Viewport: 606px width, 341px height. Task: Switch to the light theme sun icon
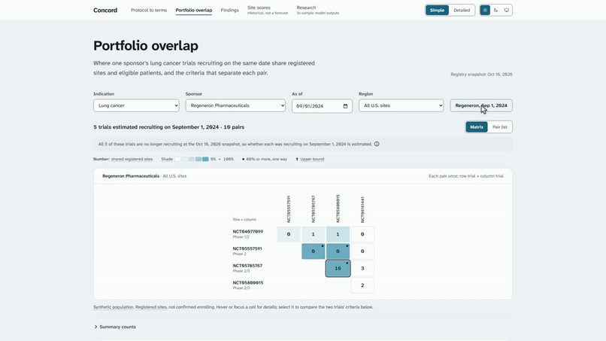(x=485, y=10)
